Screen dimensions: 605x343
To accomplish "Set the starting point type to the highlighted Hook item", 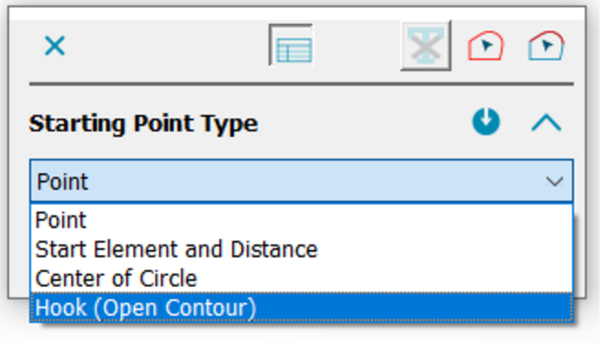I will click(146, 307).
